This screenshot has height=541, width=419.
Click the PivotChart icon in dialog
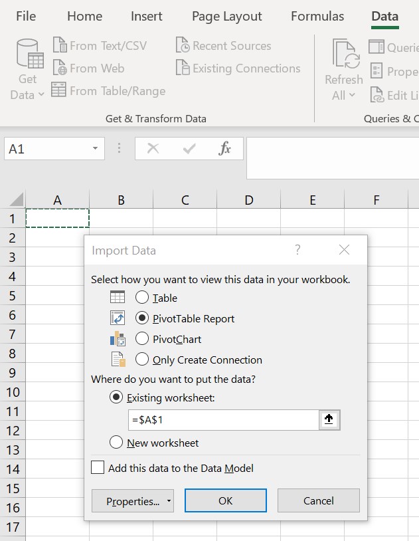[118, 338]
